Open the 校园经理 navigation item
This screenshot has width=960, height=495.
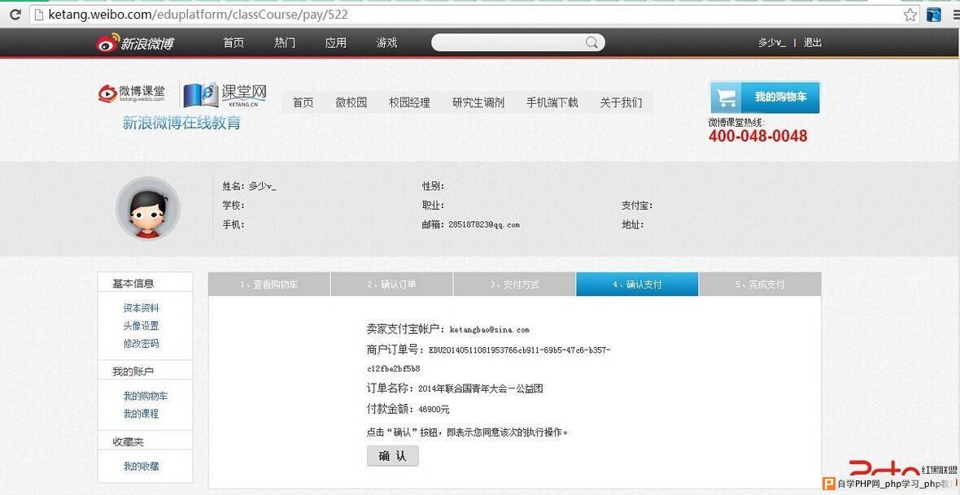(409, 102)
